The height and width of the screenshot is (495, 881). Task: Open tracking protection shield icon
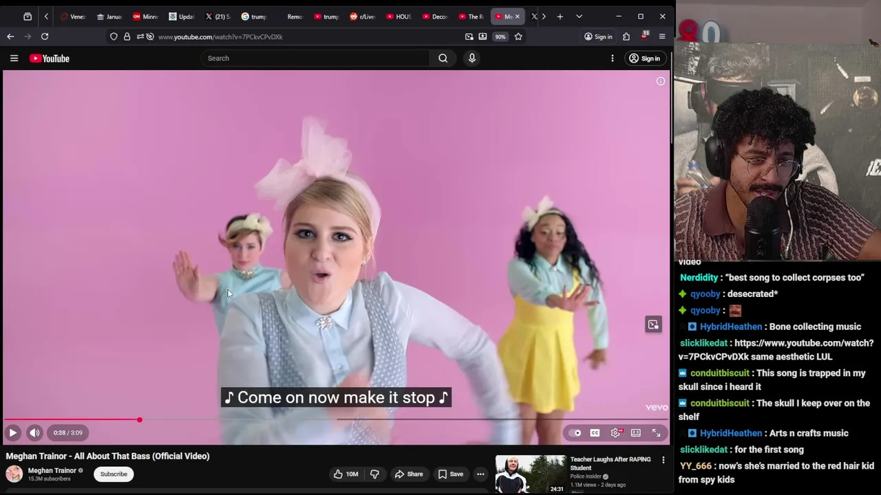[114, 36]
